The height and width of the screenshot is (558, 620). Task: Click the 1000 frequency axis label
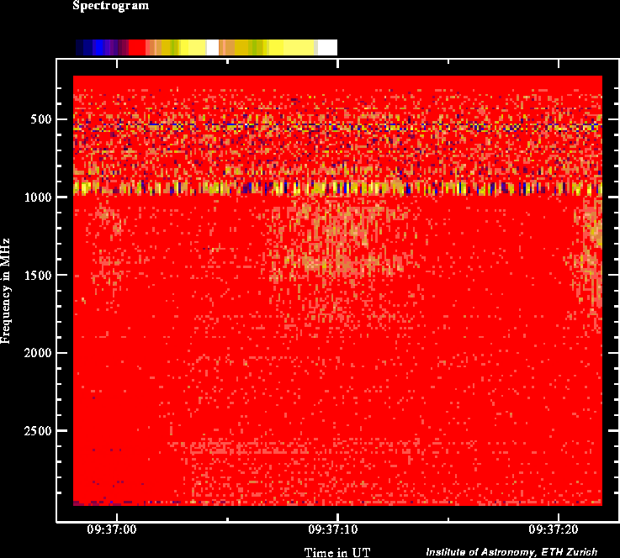tap(38, 197)
